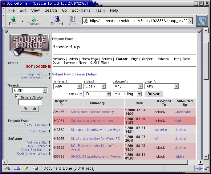Click the Code Snippet Library link
Viewport: 211px width, 174px height.
[x=32, y=153]
